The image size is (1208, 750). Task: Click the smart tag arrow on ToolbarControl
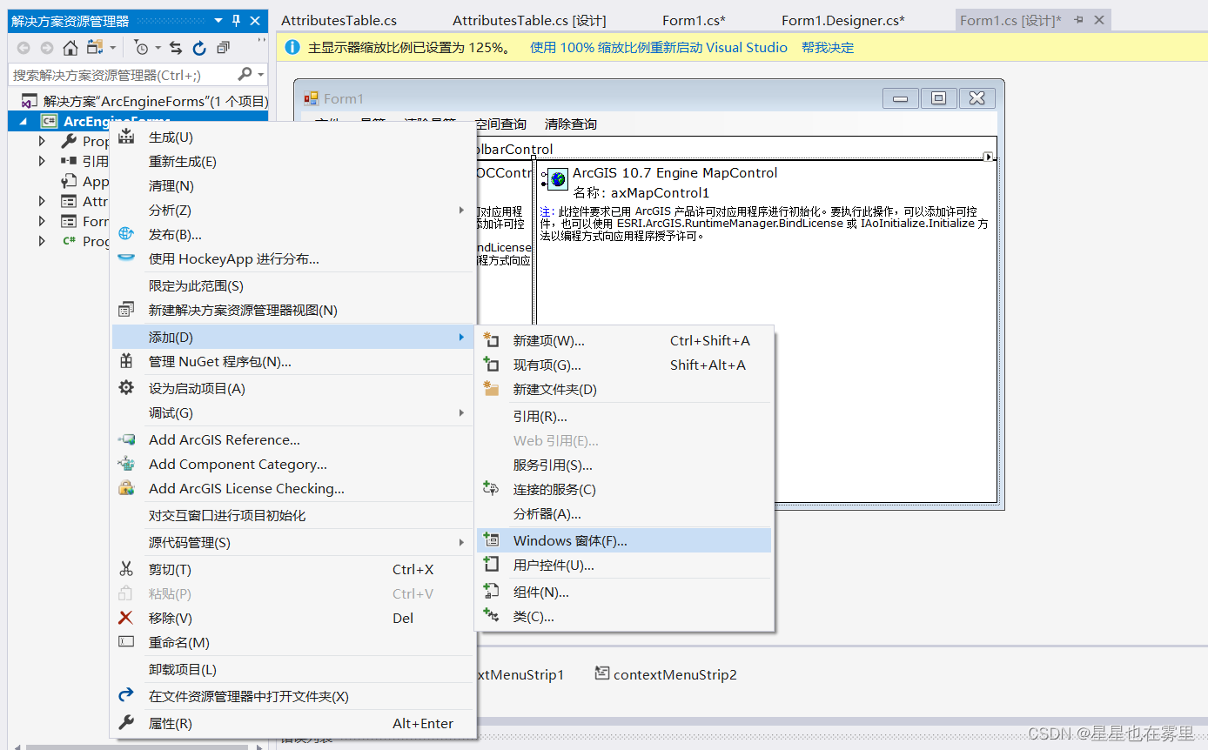point(988,157)
